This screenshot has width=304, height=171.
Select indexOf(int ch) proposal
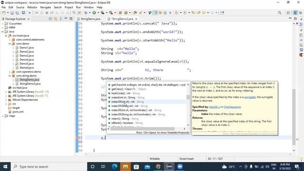pos(147,102)
